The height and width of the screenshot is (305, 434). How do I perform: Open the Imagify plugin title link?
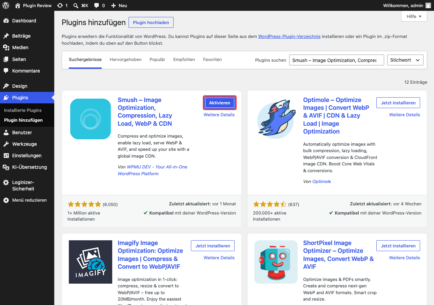point(150,255)
